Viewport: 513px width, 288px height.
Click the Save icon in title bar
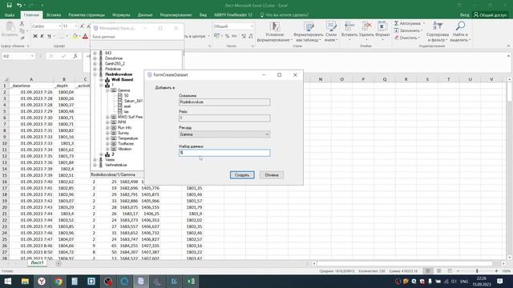coord(9,6)
